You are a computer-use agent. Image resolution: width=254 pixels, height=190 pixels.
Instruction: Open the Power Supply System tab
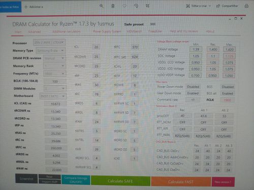[x=107, y=31]
